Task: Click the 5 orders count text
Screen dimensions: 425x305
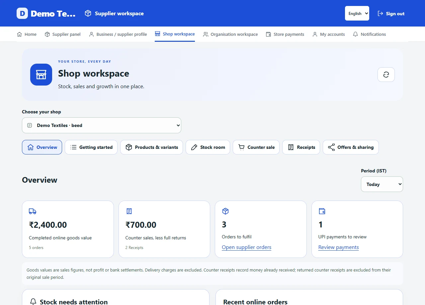Action: point(36,248)
